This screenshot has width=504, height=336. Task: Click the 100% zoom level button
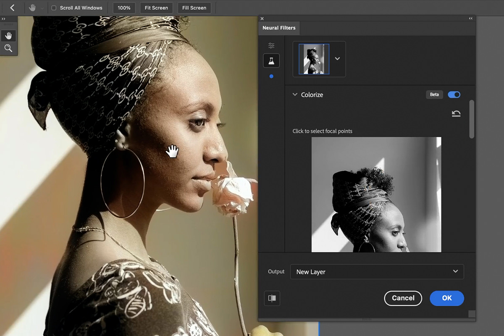(x=124, y=8)
